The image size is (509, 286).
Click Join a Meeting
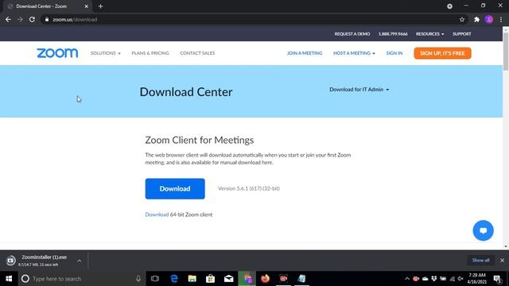305,53
